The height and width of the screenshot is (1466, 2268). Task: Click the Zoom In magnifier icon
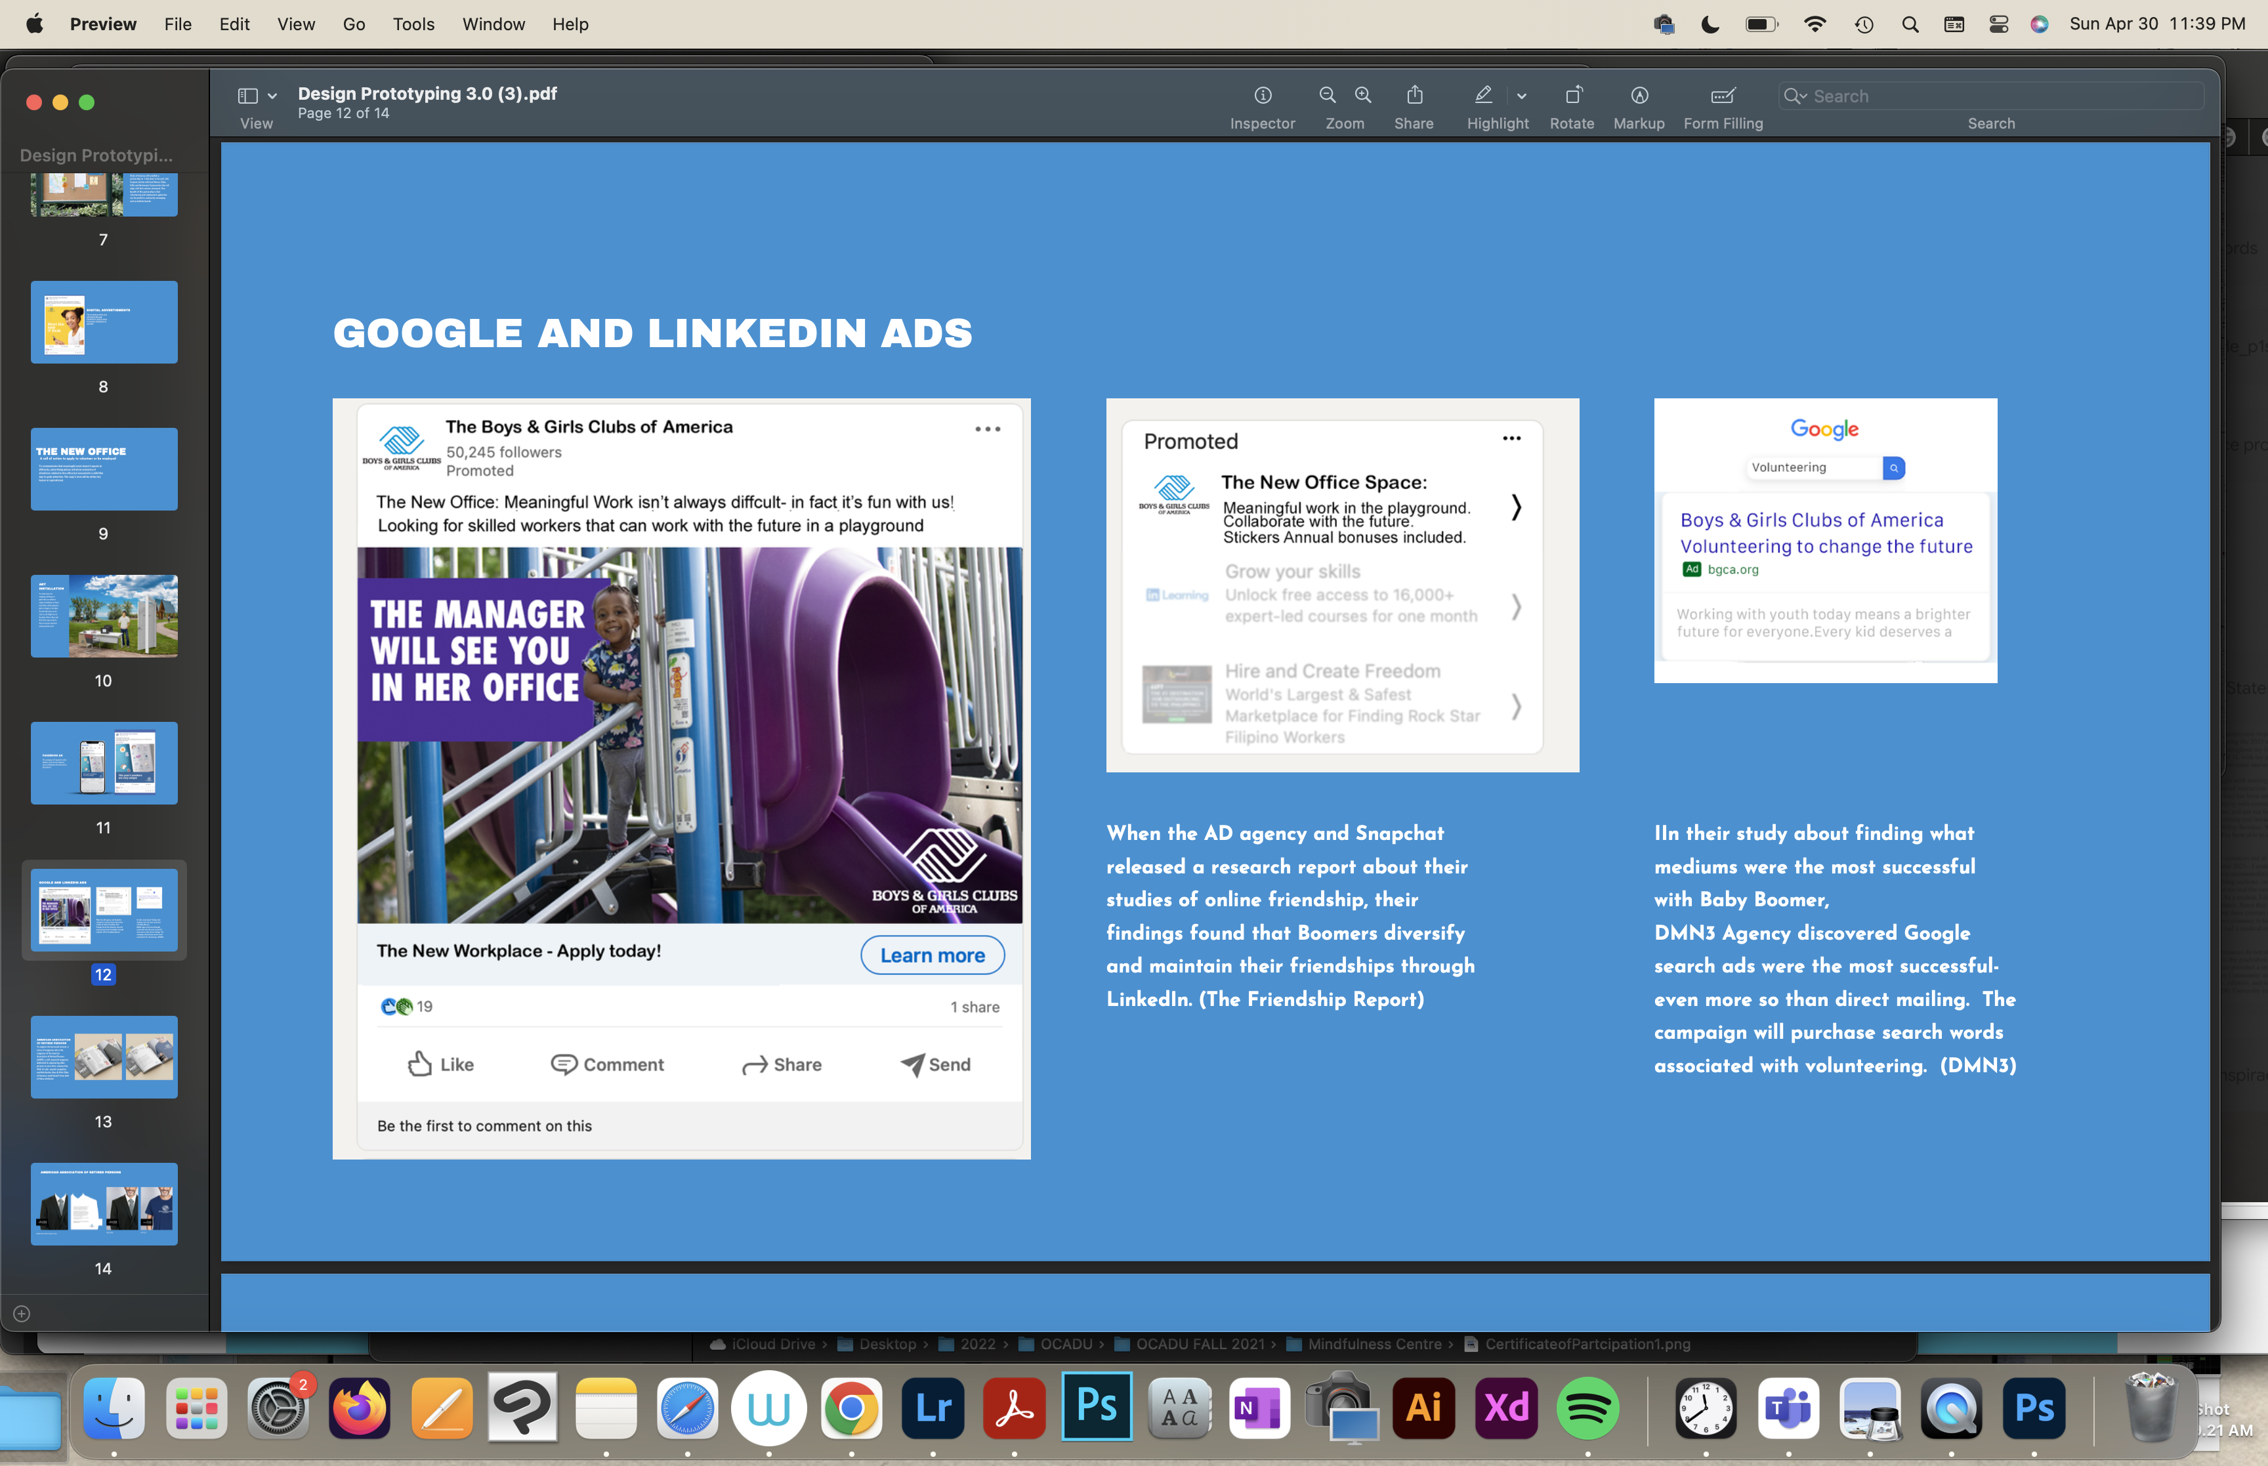(1363, 95)
